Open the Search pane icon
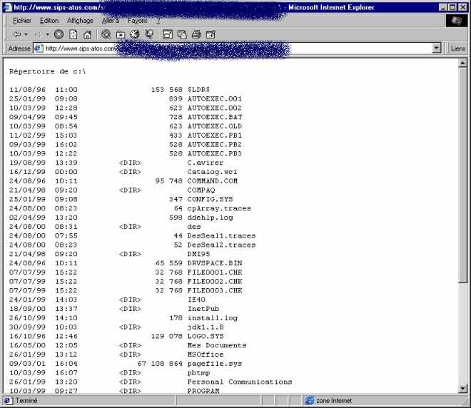This screenshot has height=408, width=471. pos(106,34)
